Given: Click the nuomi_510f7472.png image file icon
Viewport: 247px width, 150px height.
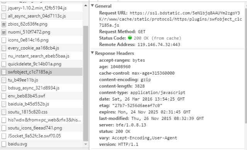Looking at the screenshot, I should point(4,32).
